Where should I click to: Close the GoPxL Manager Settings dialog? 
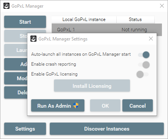(151, 39)
